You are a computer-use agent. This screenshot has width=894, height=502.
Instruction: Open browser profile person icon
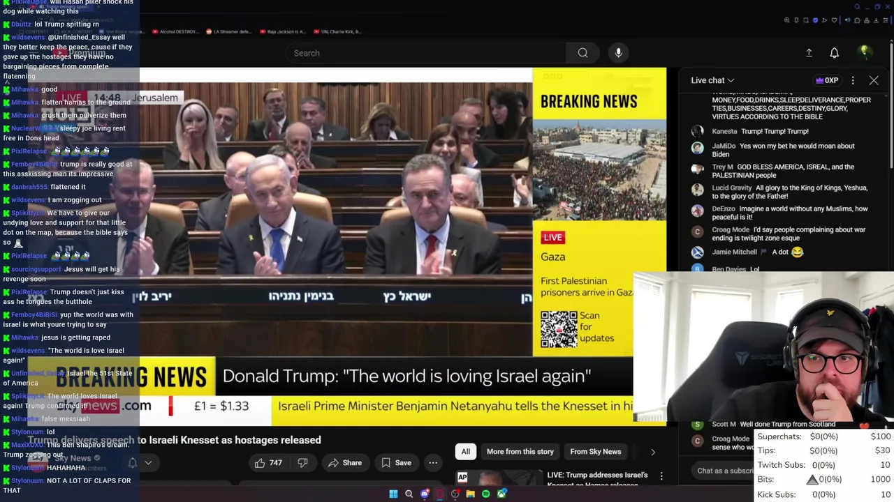pyautogui.click(x=867, y=20)
